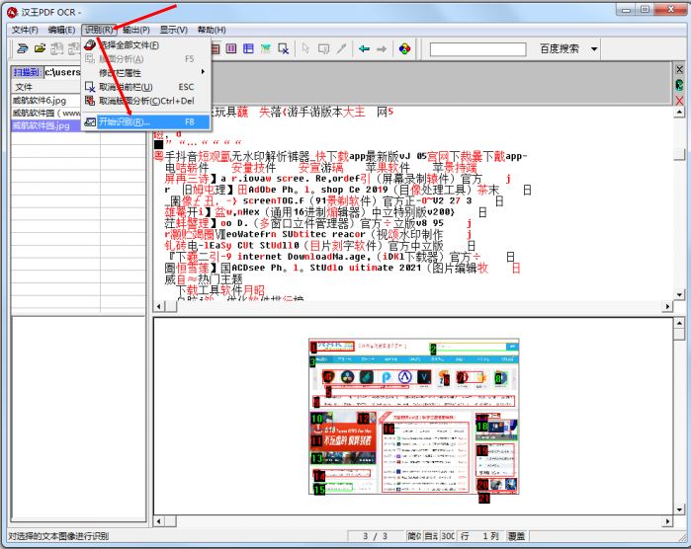Choose 取消版面分析(C) menu entry

(x=146, y=101)
